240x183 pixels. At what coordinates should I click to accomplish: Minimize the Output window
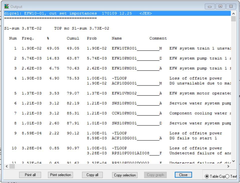coord(210,6)
